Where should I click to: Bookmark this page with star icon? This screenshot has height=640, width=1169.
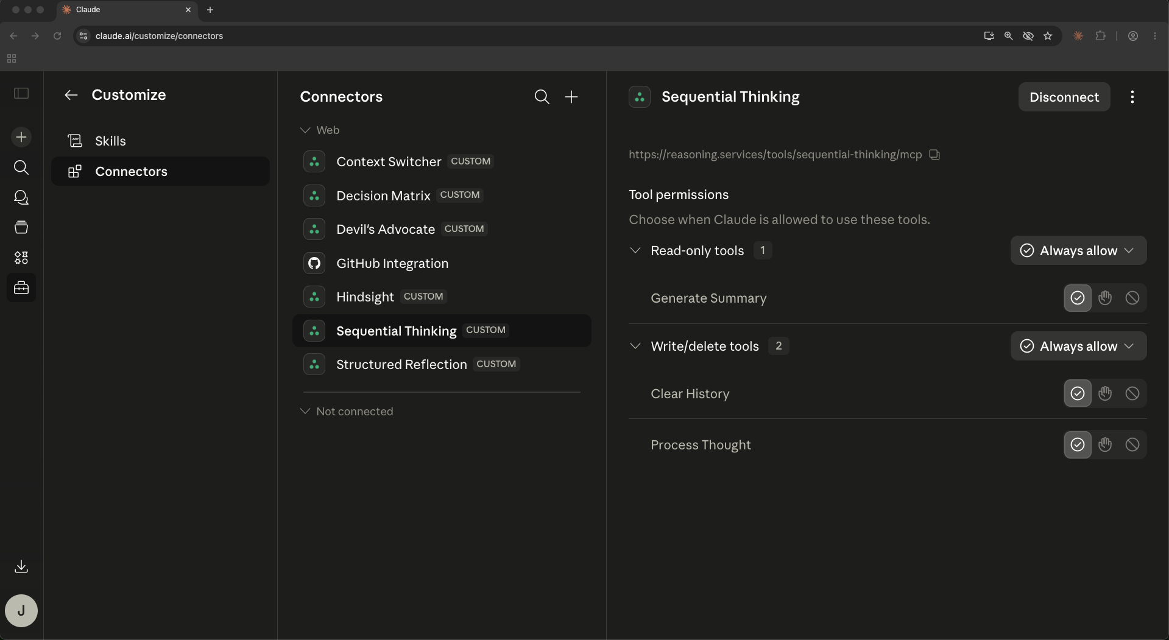(1048, 36)
